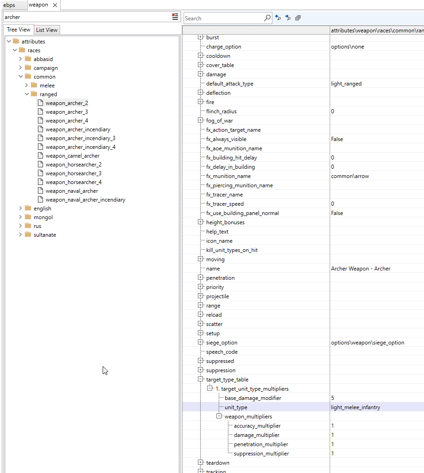Click the folder icon next to sultanate

[x=28, y=234]
